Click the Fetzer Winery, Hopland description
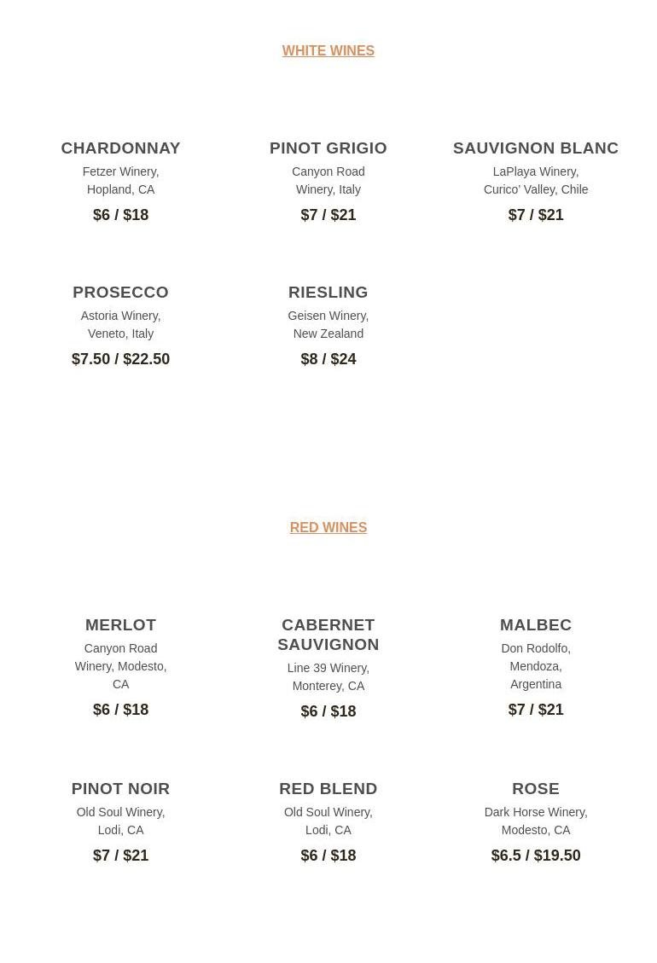The width and height of the screenshot is (657, 963). [120, 181]
